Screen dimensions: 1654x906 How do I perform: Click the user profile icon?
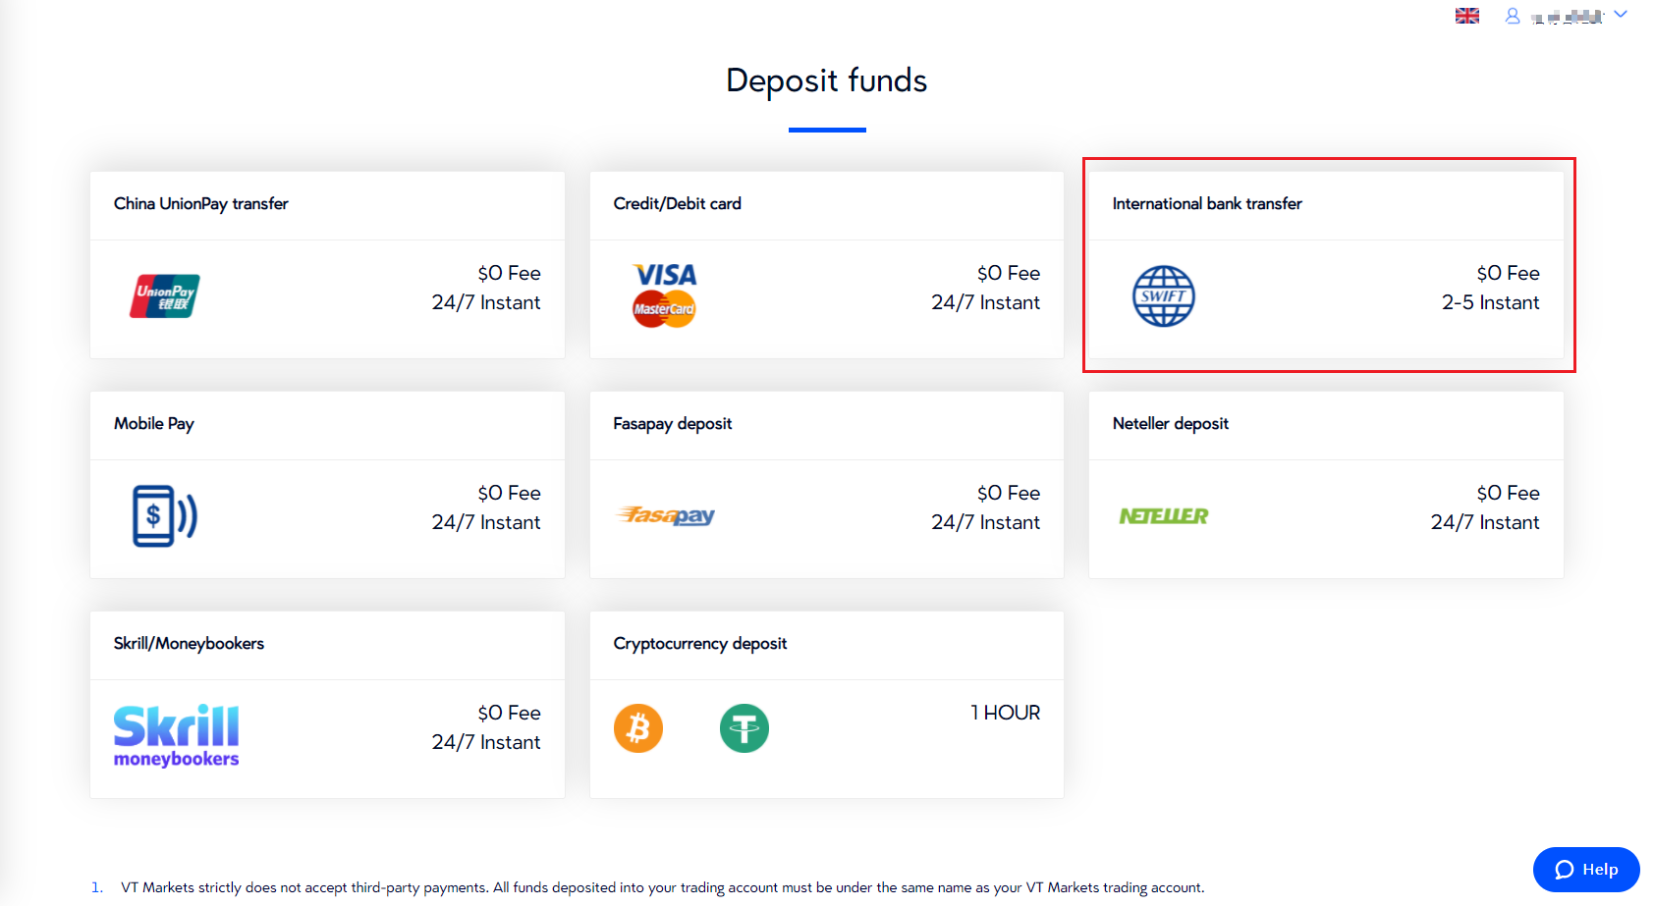coord(1513,16)
